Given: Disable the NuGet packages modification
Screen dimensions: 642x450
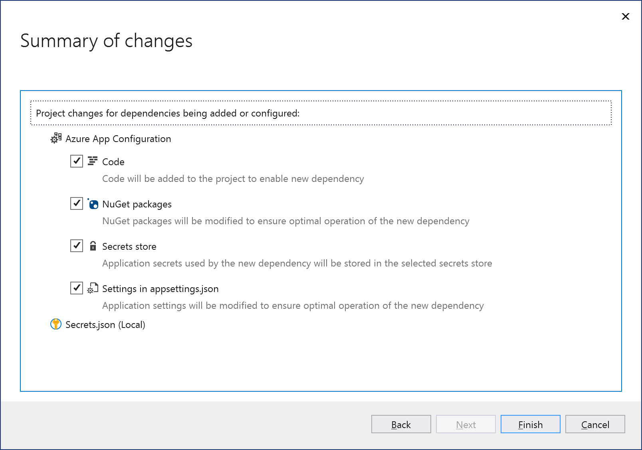Looking at the screenshot, I should (x=76, y=203).
